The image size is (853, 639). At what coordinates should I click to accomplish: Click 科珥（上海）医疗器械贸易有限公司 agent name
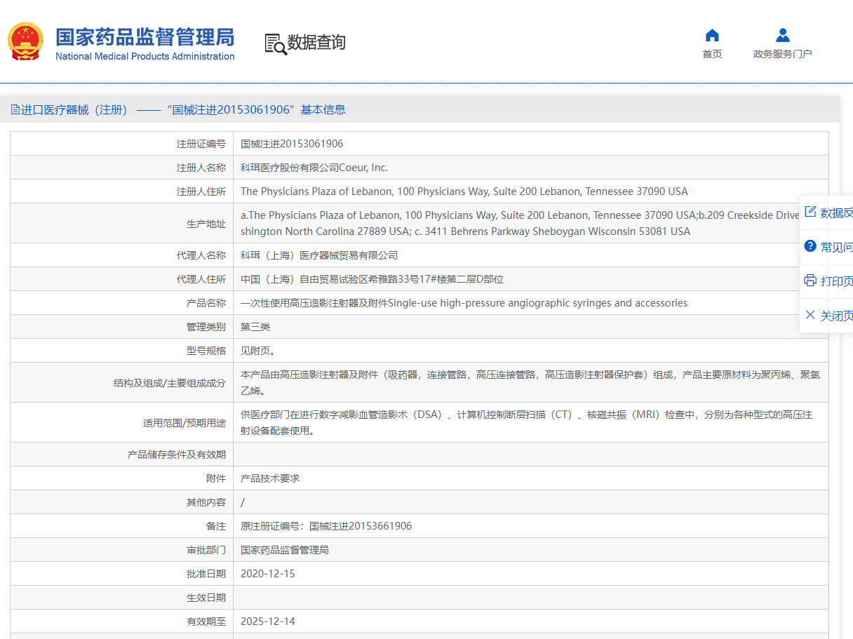pyautogui.click(x=319, y=255)
